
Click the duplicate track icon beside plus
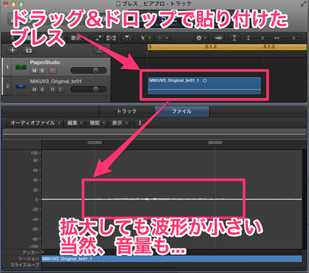coord(28,50)
